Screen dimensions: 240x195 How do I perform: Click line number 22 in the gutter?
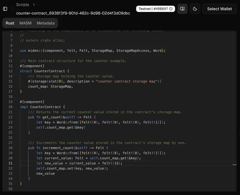(x=10, y=117)
